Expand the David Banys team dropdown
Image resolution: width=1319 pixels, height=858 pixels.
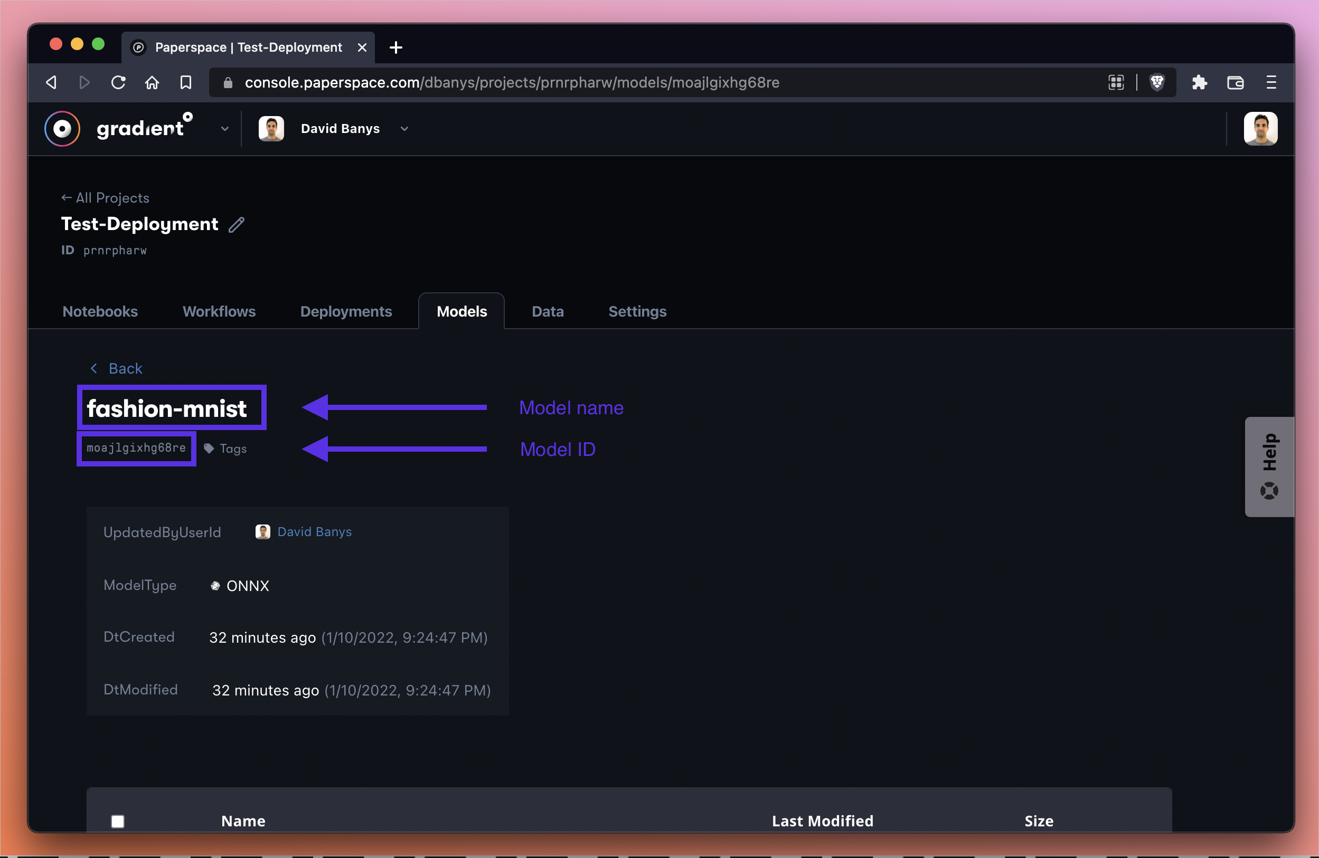pyautogui.click(x=404, y=129)
